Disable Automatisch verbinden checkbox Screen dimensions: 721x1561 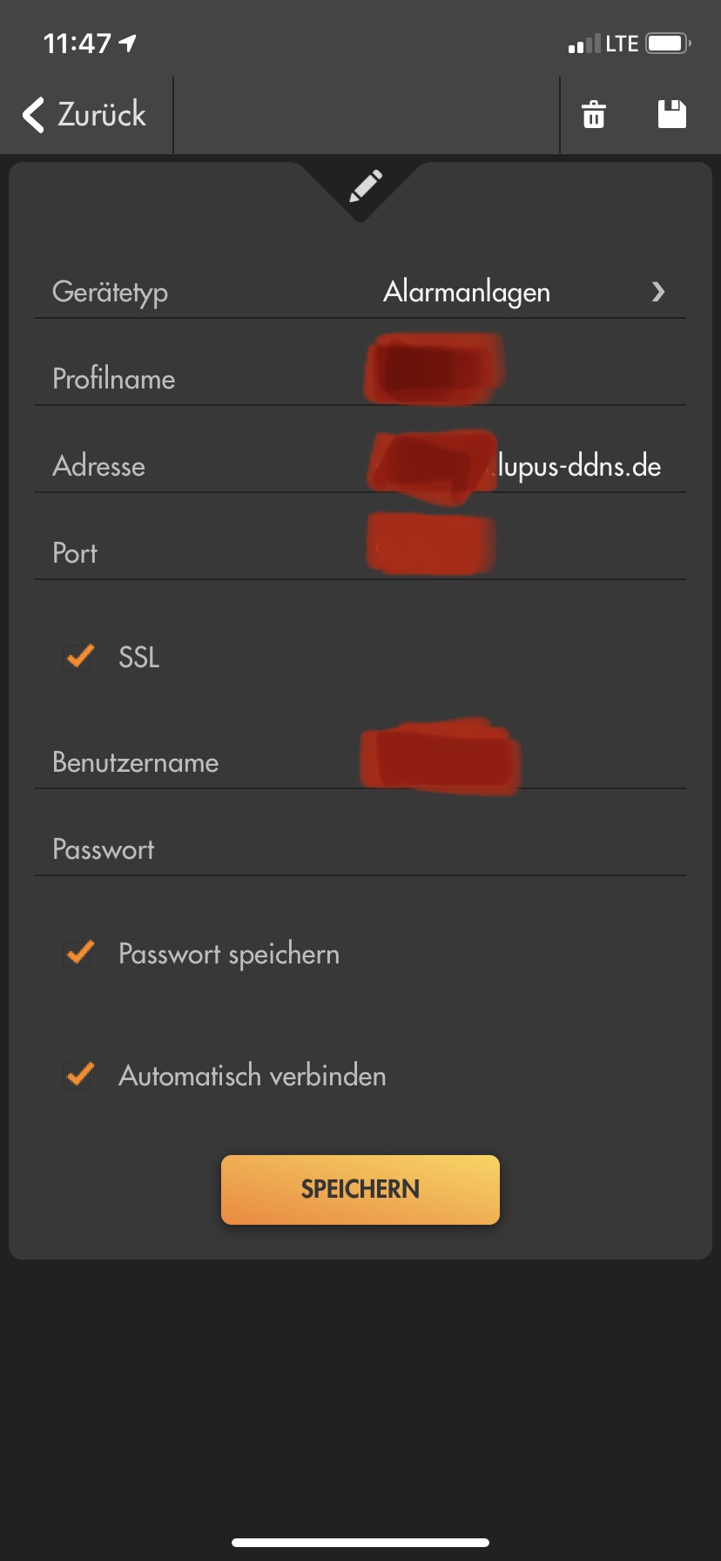80,1075
